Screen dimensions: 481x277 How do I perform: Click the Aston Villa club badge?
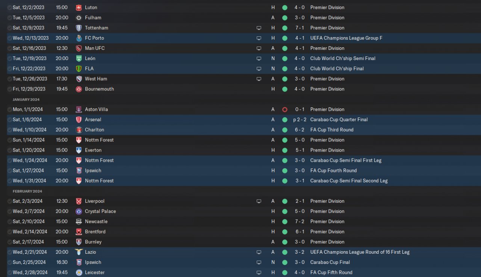(79, 110)
